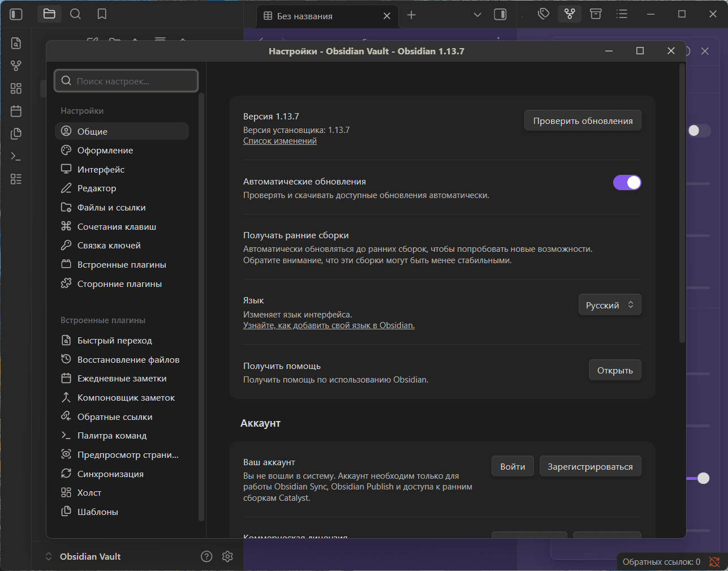
Task: Open outline list icon in right sidebar
Action: tap(622, 14)
